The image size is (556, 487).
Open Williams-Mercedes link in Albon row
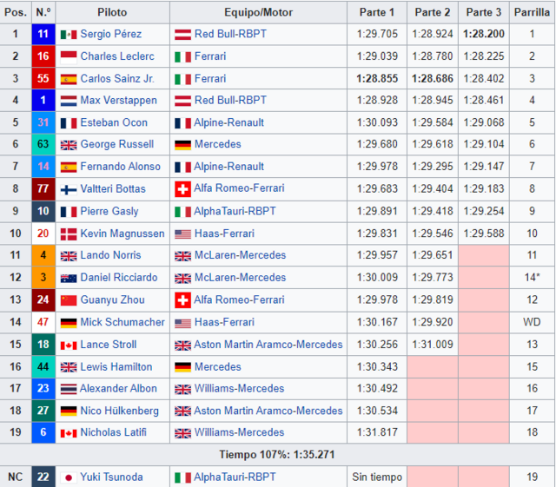click(x=240, y=388)
